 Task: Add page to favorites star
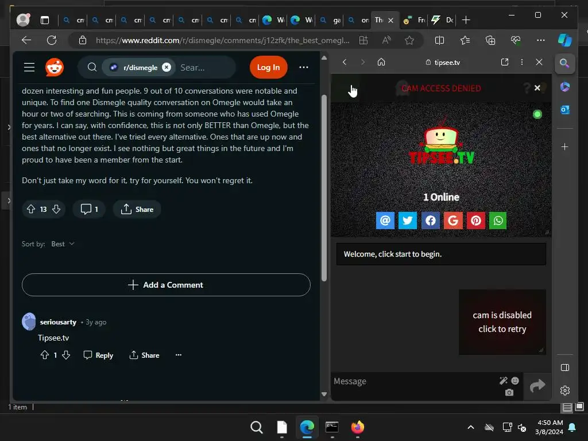[409, 40]
